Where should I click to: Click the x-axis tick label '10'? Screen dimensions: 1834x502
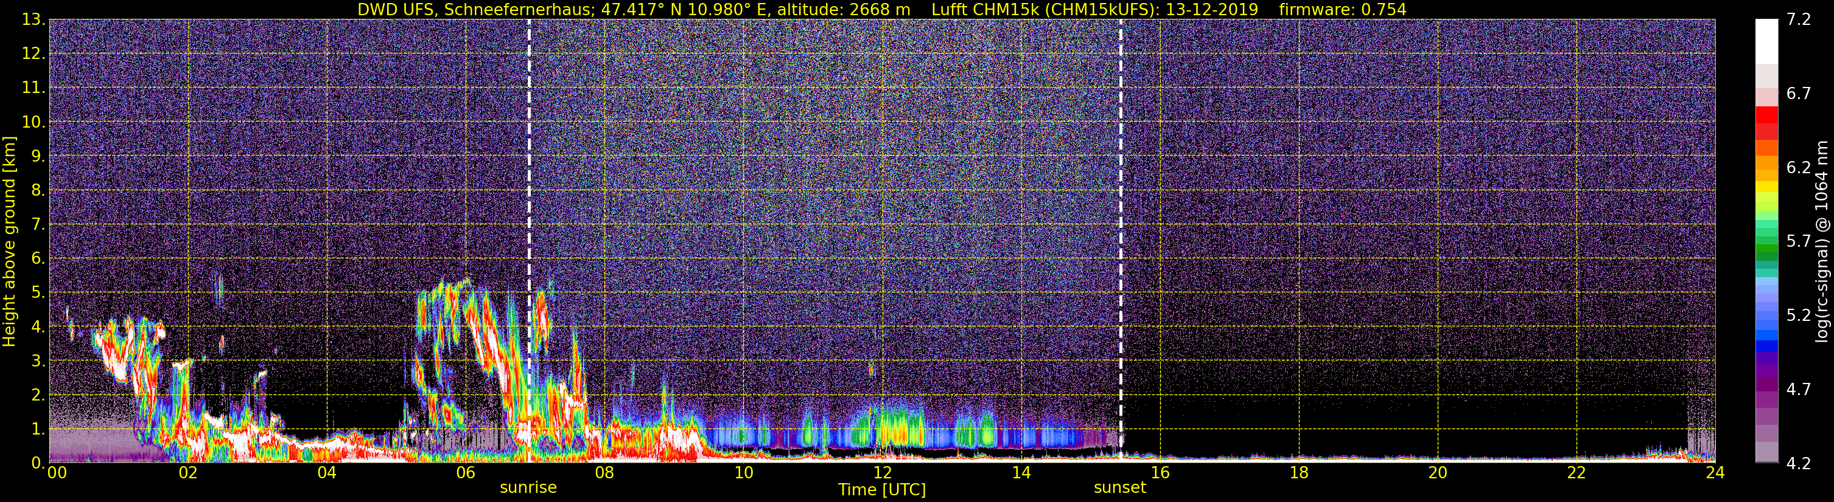pyautogui.click(x=743, y=473)
